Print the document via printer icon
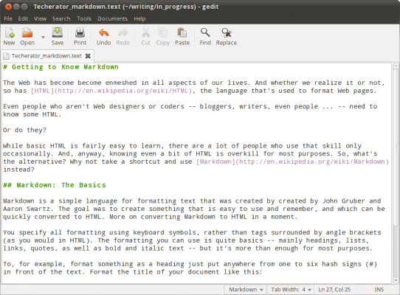The height and width of the screenshot is (295, 400). 80,36
